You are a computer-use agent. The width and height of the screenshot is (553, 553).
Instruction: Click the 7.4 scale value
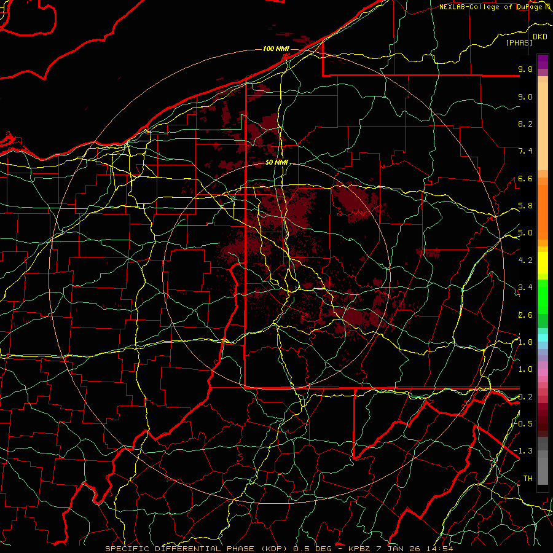point(525,151)
